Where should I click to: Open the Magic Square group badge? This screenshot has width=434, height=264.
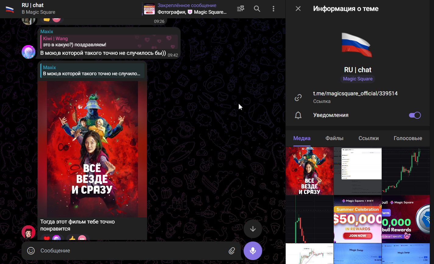(358, 79)
